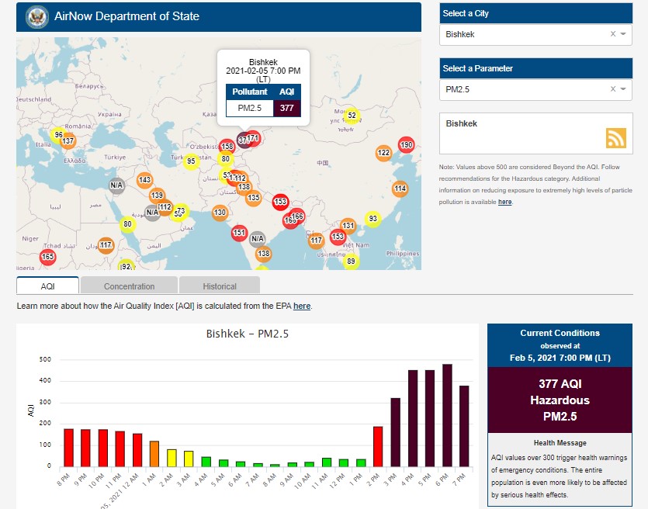Click the orange RSS feed icon
Image resolution: width=648 pixels, height=509 pixels.
tap(615, 138)
